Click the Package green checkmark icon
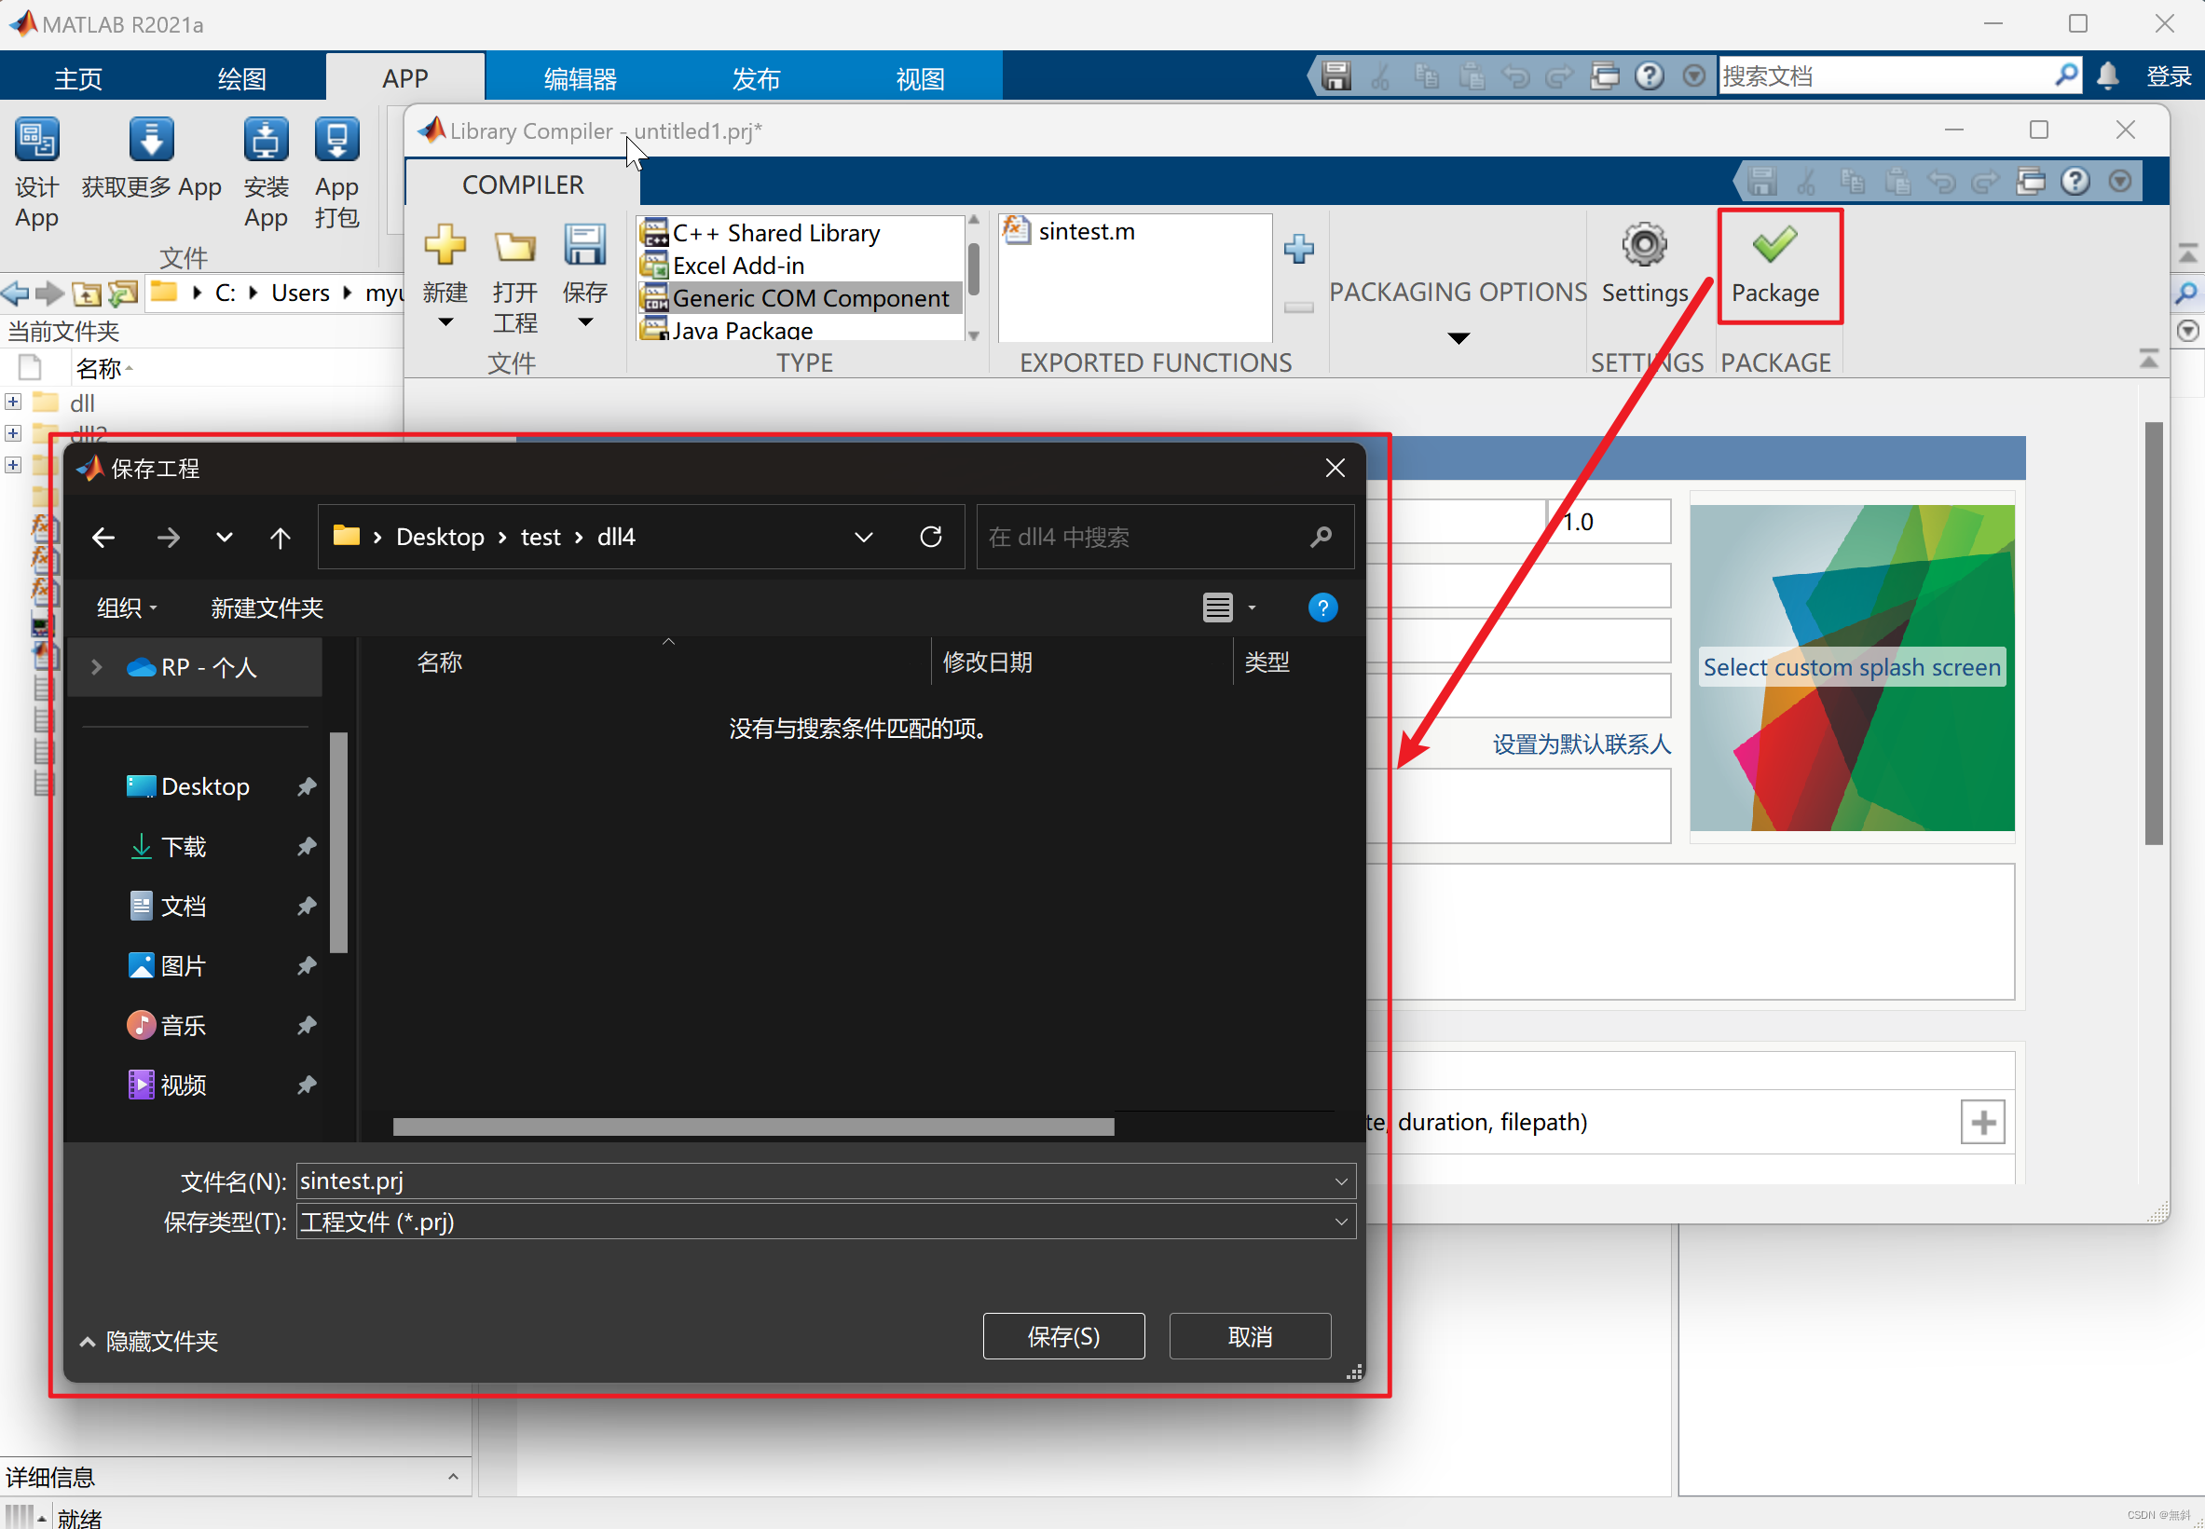Screen dimensions: 2205x1529 (x=1774, y=245)
